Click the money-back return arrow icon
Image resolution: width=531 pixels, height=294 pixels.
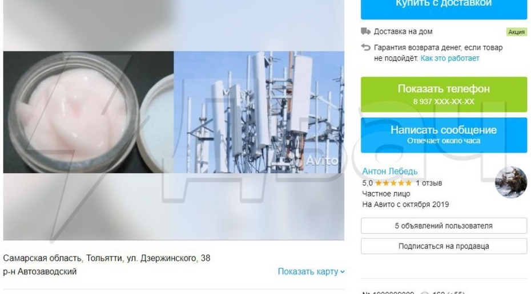click(x=365, y=47)
